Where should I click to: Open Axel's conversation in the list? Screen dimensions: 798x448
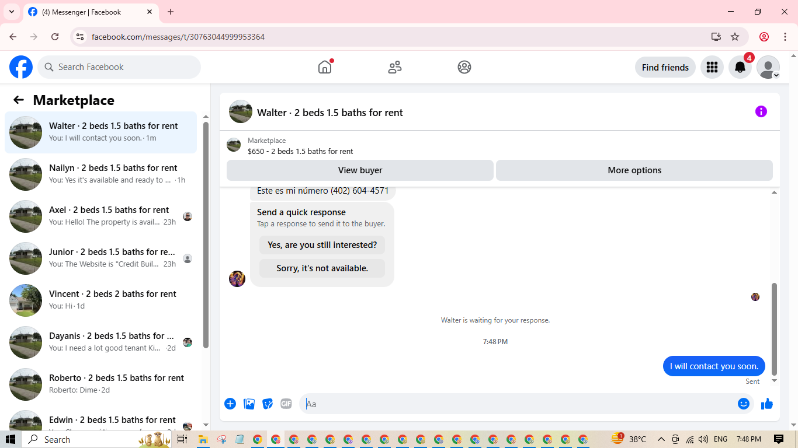(101, 216)
